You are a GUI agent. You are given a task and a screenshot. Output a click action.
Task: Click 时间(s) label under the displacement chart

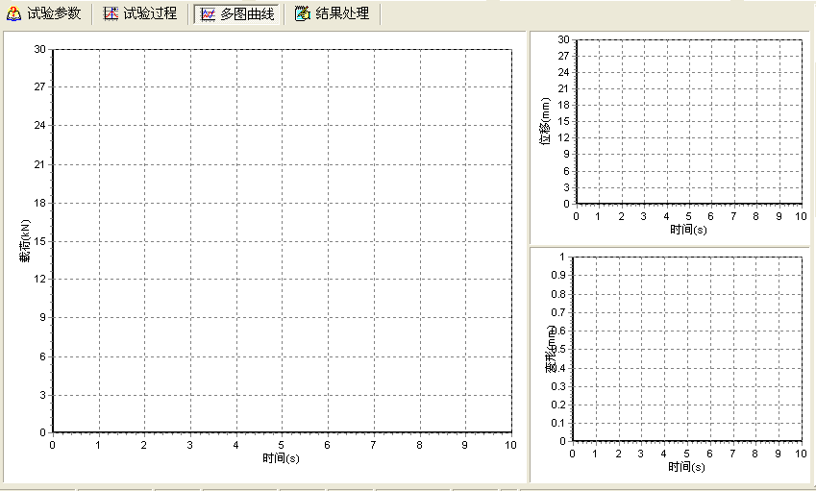(688, 229)
